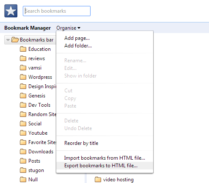Click the vamsi folder icon

(x=23, y=68)
